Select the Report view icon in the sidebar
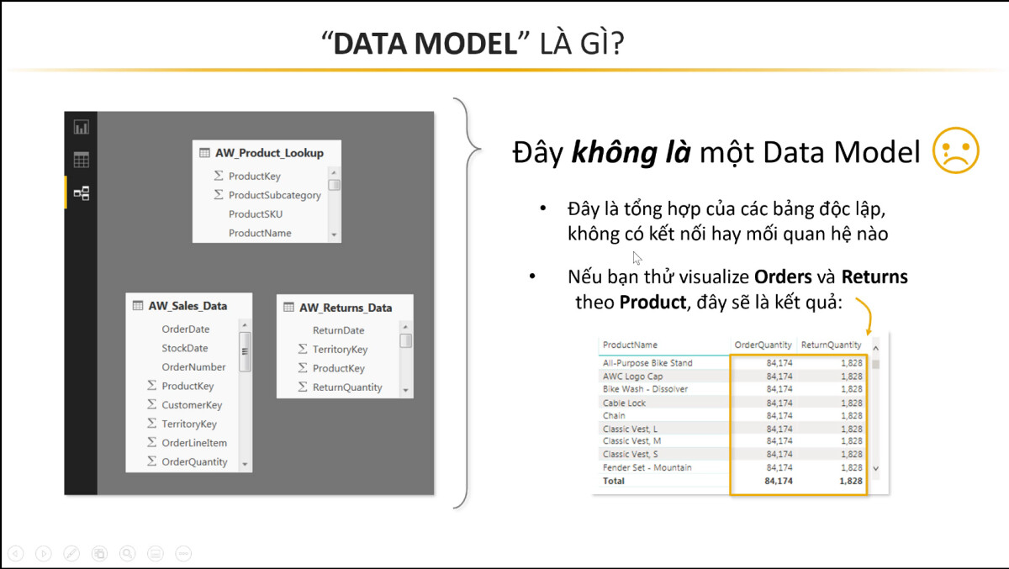1009x569 pixels. pyautogui.click(x=81, y=128)
